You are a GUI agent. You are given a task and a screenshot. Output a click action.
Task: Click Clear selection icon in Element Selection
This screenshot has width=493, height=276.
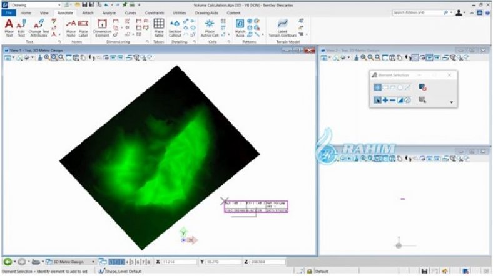(x=422, y=87)
